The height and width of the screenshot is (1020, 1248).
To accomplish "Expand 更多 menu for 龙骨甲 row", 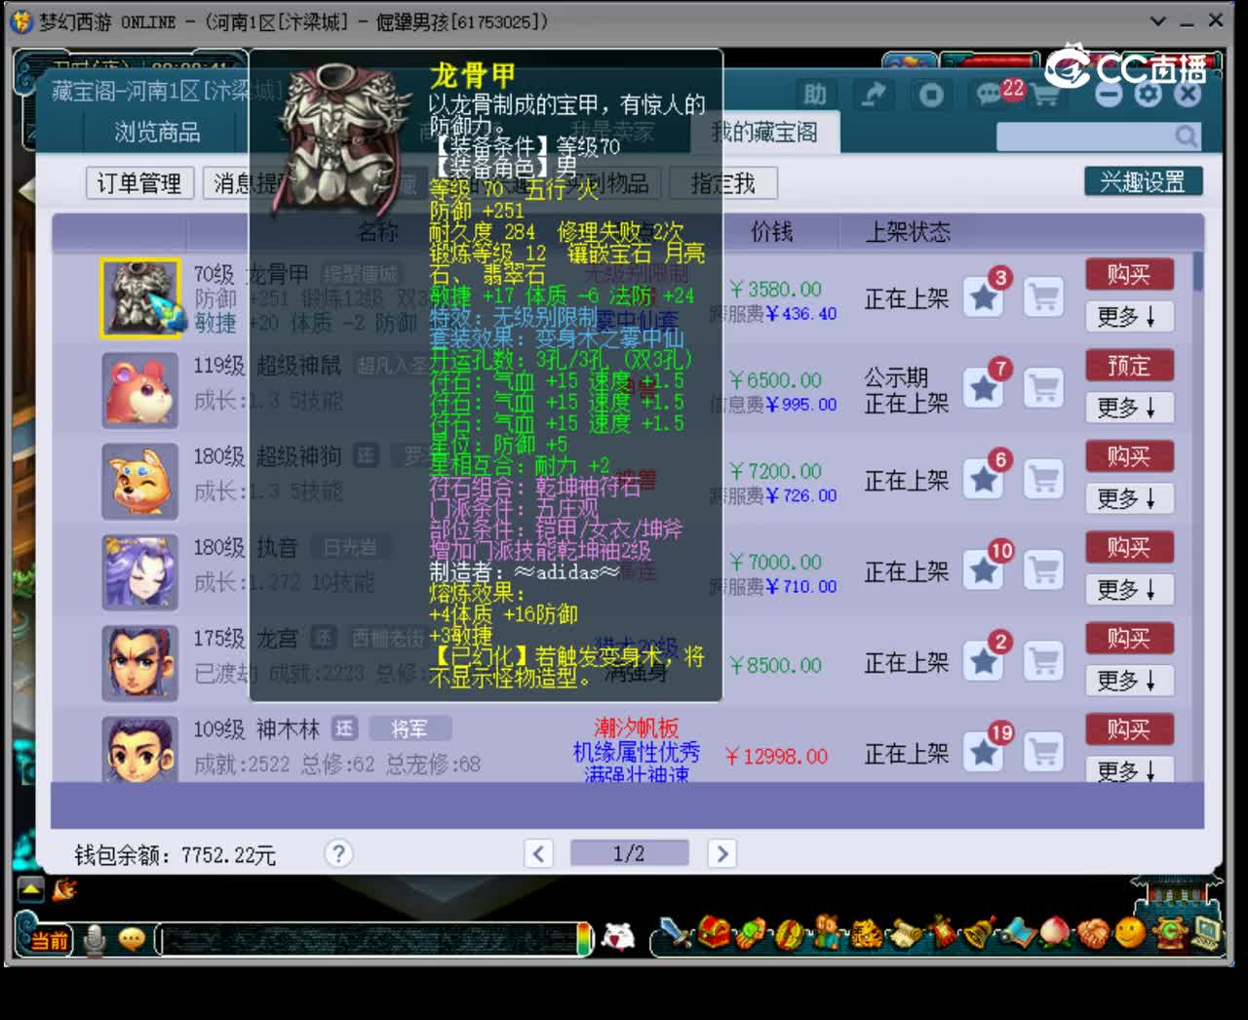I will pyautogui.click(x=1129, y=316).
